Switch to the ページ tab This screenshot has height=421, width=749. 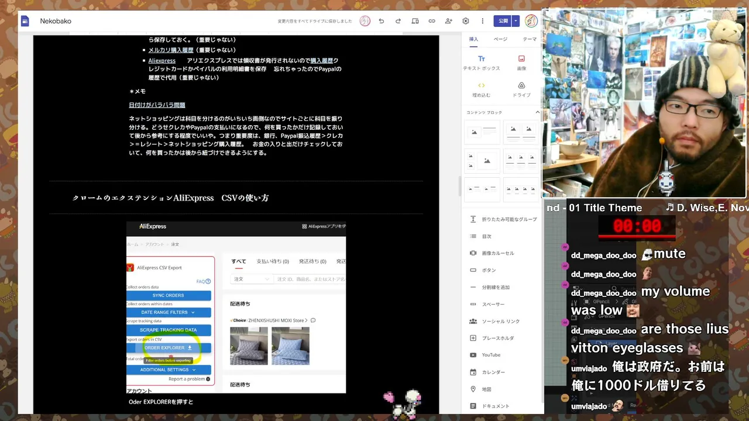click(x=500, y=39)
